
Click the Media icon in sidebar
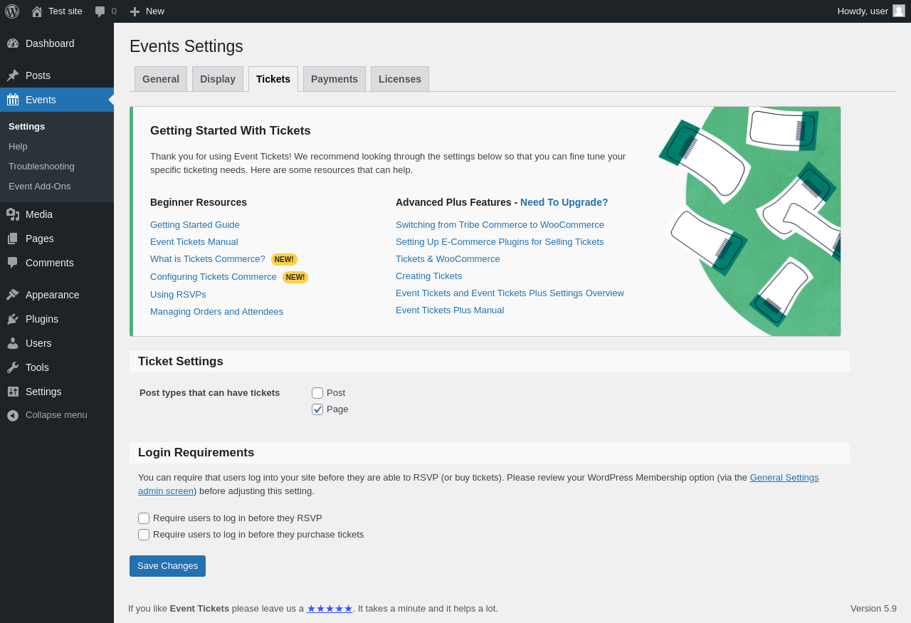[13, 214]
